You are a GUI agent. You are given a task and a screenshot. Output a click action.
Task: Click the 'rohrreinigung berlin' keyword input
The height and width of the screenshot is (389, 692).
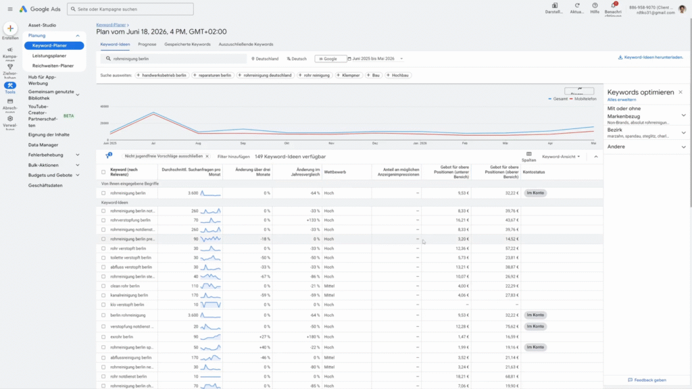click(174, 59)
